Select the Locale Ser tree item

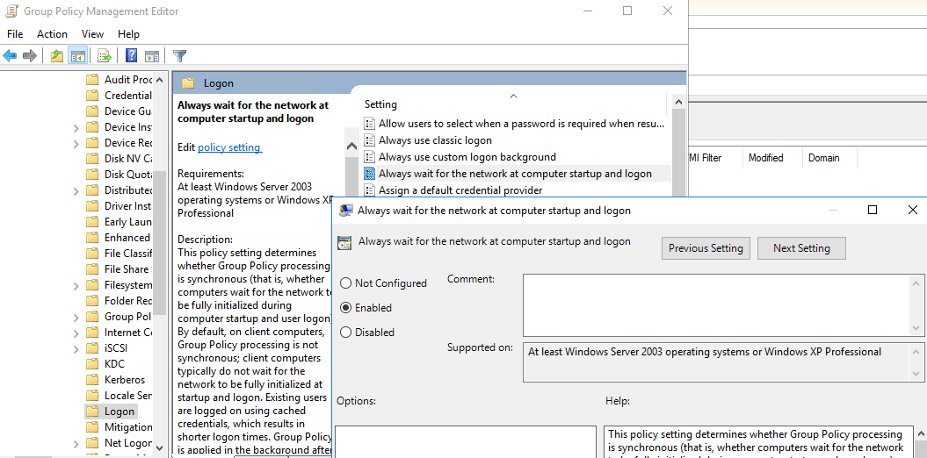click(x=128, y=396)
